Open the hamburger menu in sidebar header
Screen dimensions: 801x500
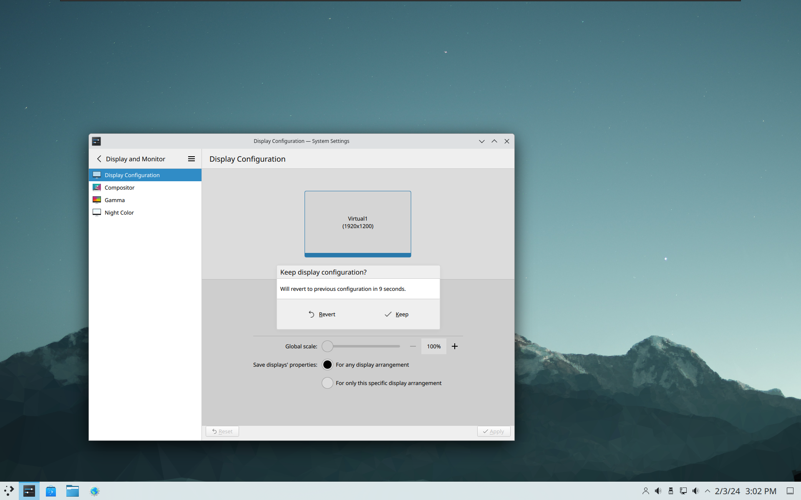191,159
